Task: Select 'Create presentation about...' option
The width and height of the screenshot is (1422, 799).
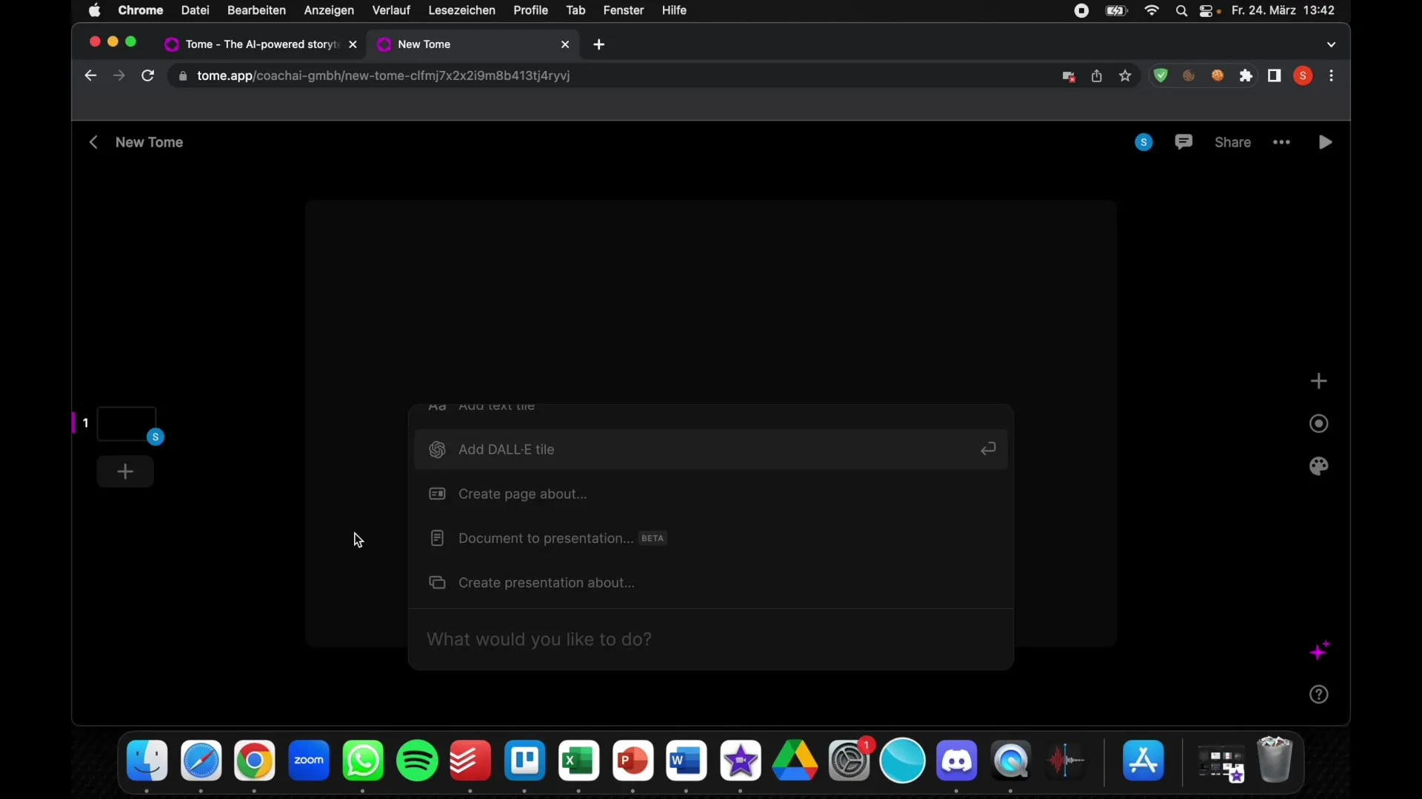Action: point(546,581)
